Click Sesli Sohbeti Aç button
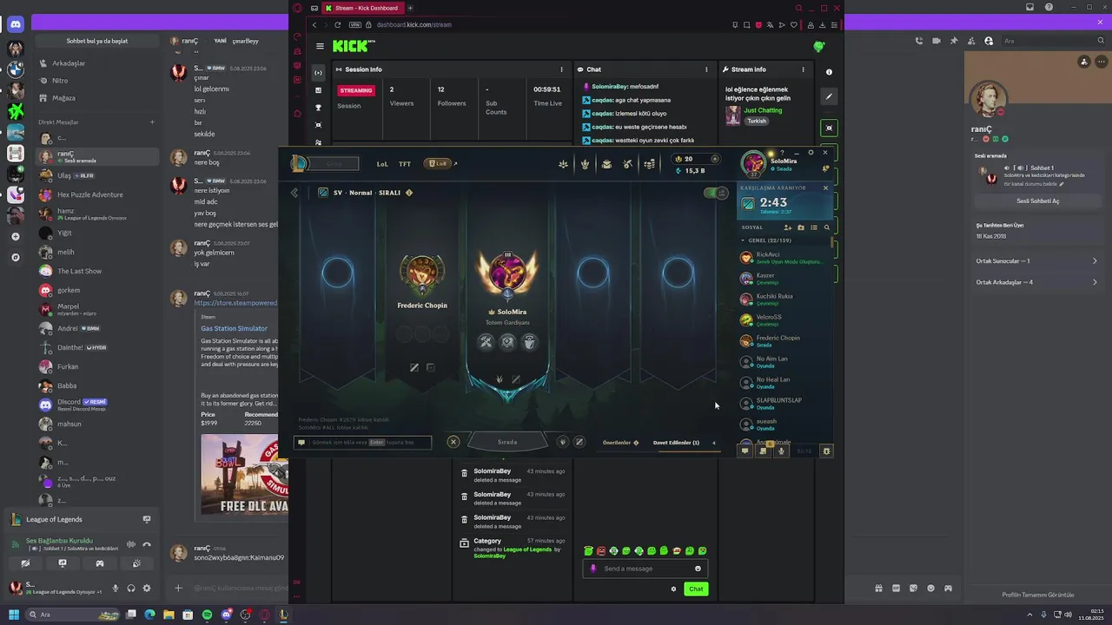 1037,201
